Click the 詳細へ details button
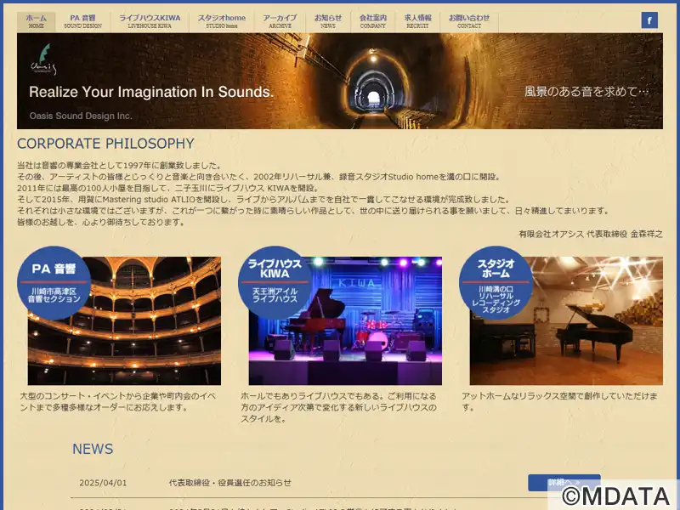 [x=564, y=483]
